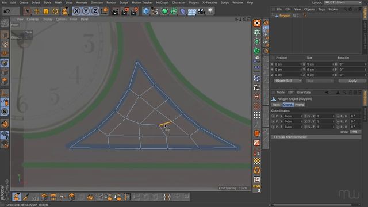Toggle P.X keyframe circle

[x=273, y=116]
